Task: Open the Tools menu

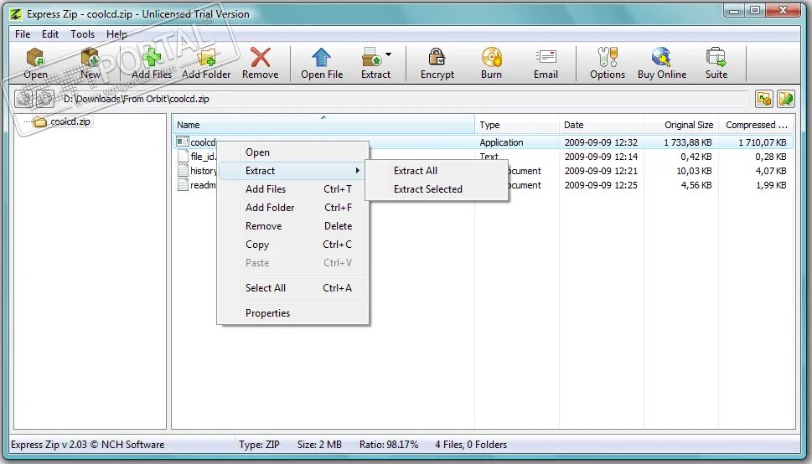Action: [83, 34]
